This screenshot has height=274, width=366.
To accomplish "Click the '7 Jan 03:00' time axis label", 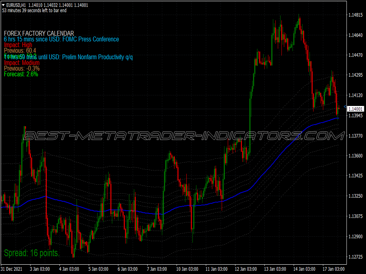I will click(157, 269).
